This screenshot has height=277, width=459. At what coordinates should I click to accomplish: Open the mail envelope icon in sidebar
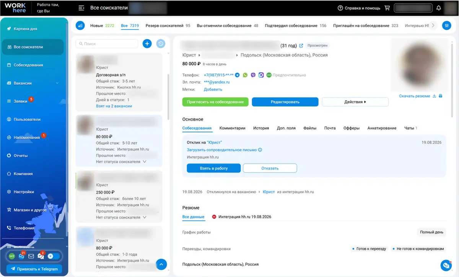click(31, 256)
